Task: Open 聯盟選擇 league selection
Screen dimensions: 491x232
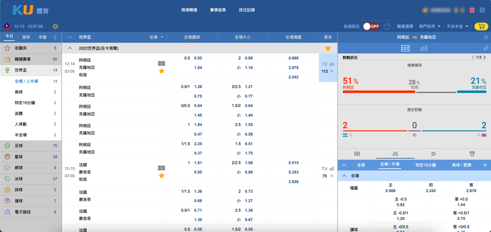Action: [405, 26]
